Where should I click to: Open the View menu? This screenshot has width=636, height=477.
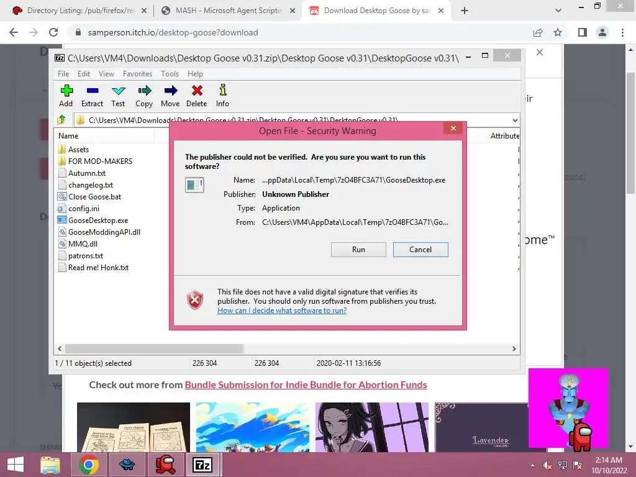pyautogui.click(x=106, y=74)
